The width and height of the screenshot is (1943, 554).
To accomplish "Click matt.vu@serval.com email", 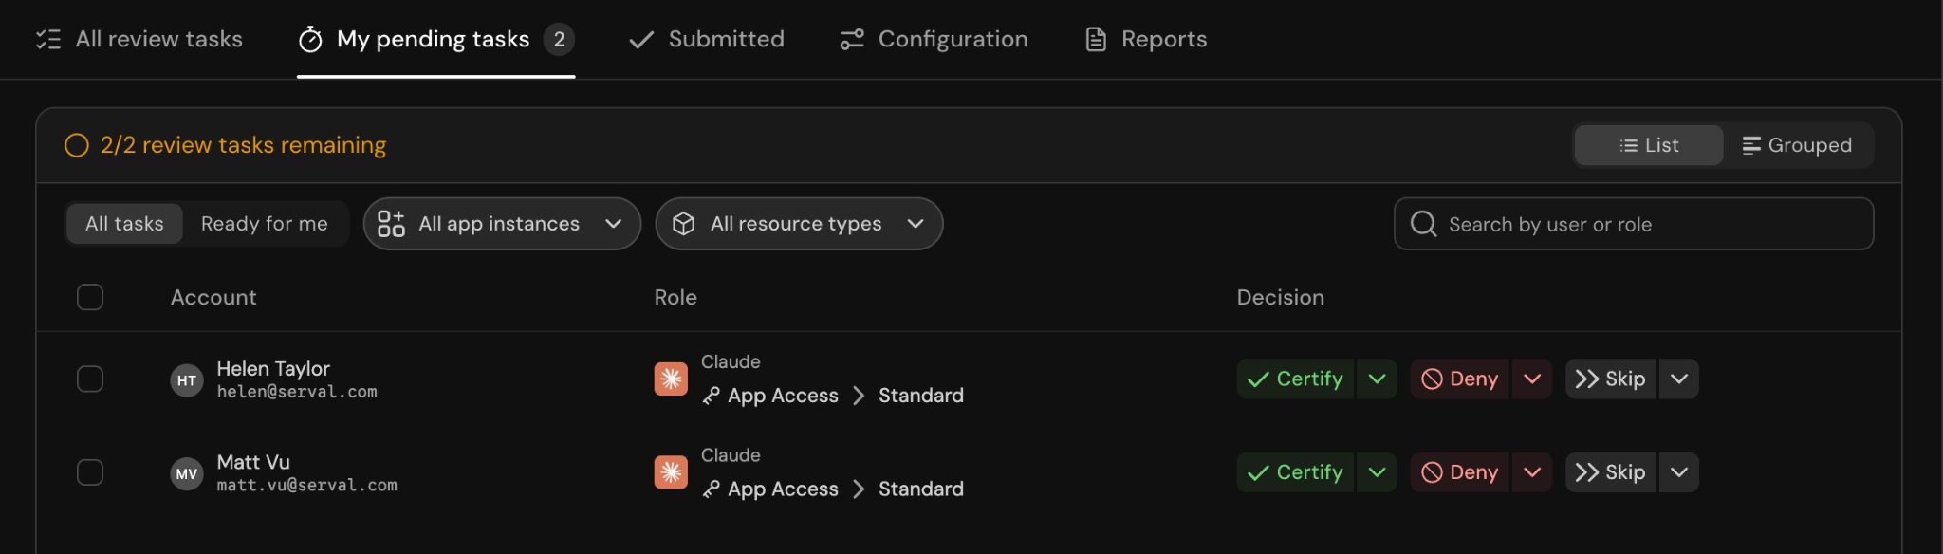I will click(306, 486).
